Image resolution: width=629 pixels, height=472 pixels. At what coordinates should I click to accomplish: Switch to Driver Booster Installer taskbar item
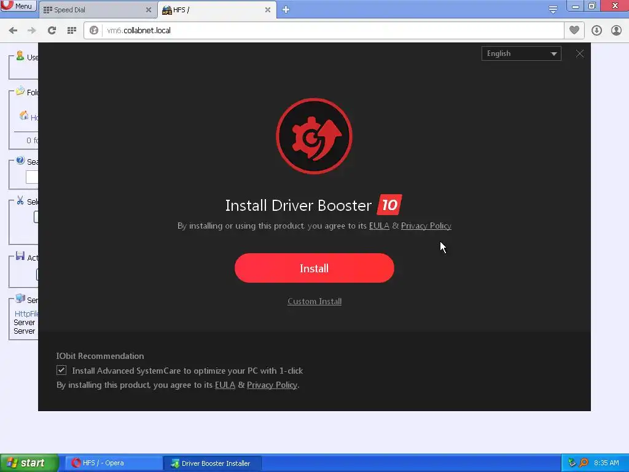tap(213, 463)
